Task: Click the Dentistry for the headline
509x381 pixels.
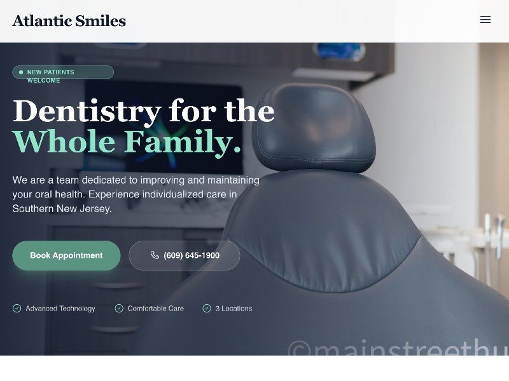Action: pyautogui.click(x=144, y=111)
